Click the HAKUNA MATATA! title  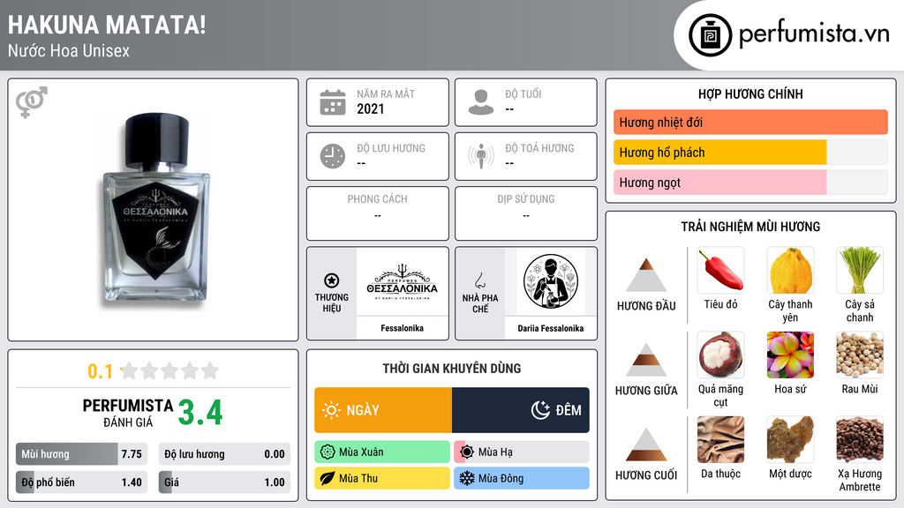pyautogui.click(x=107, y=25)
